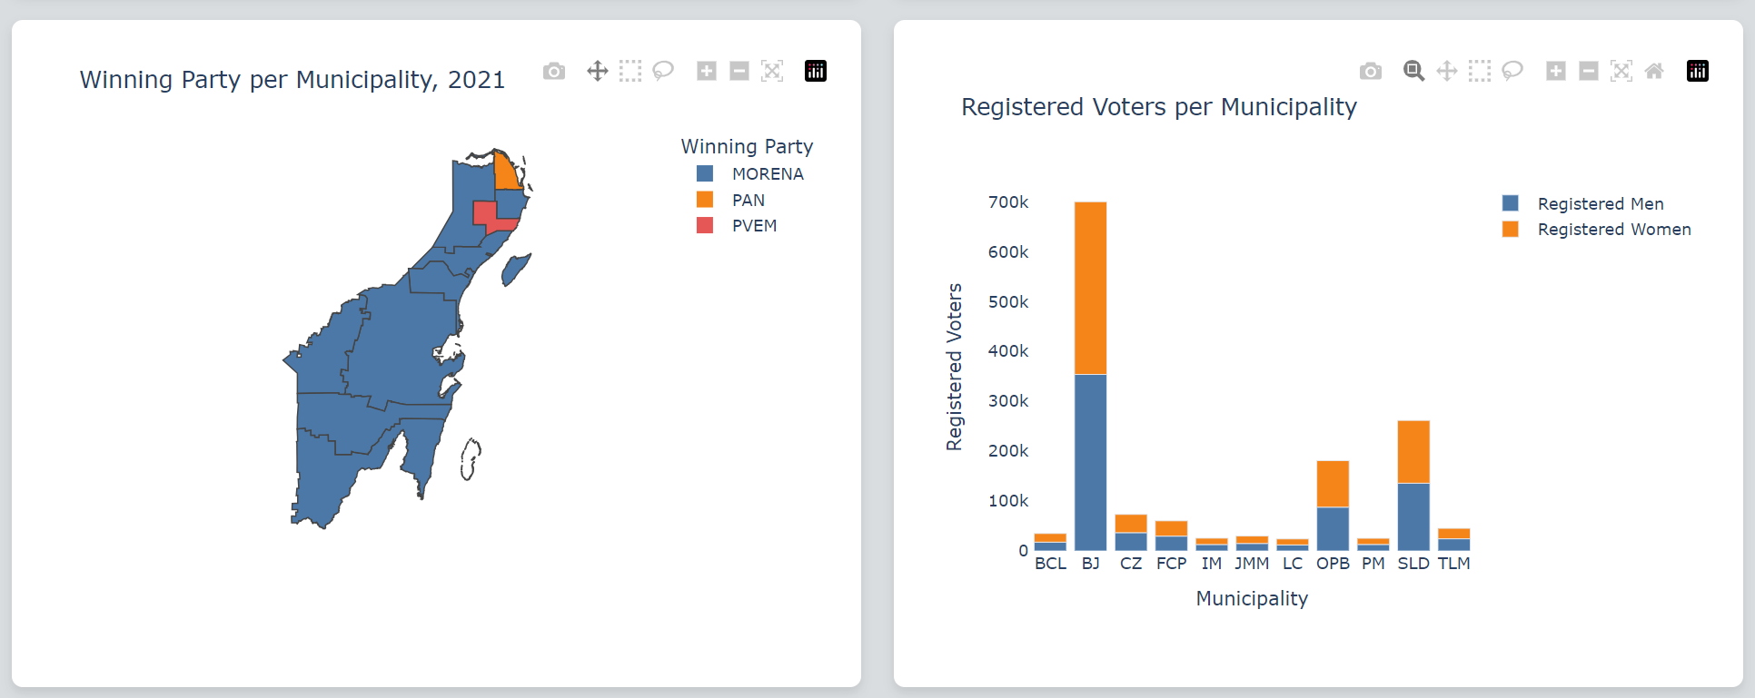Image resolution: width=1755 pixels, height=698 pixels.
Task: Reset view on the map chart
Action: pos(772,71)
